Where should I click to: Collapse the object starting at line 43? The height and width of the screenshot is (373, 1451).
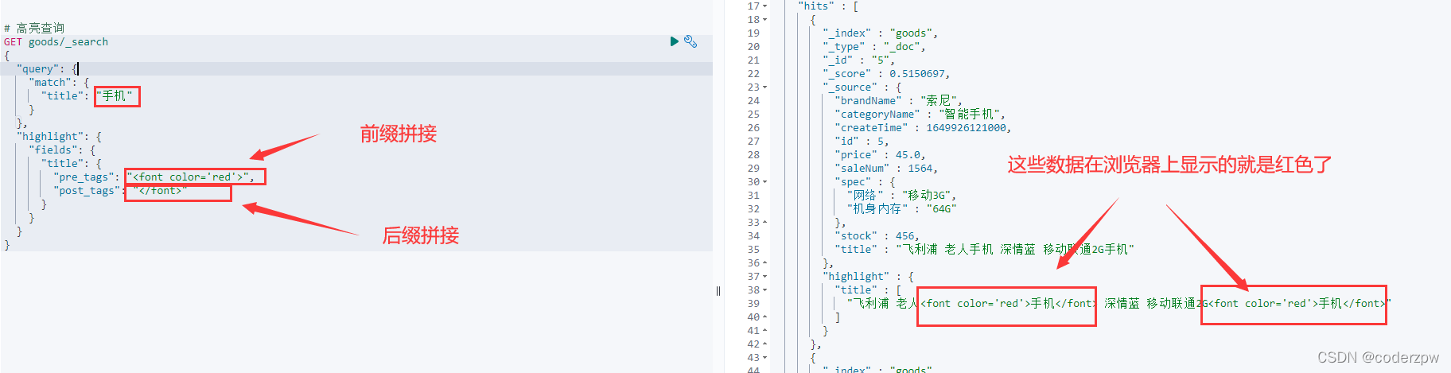tap(765, 358)
